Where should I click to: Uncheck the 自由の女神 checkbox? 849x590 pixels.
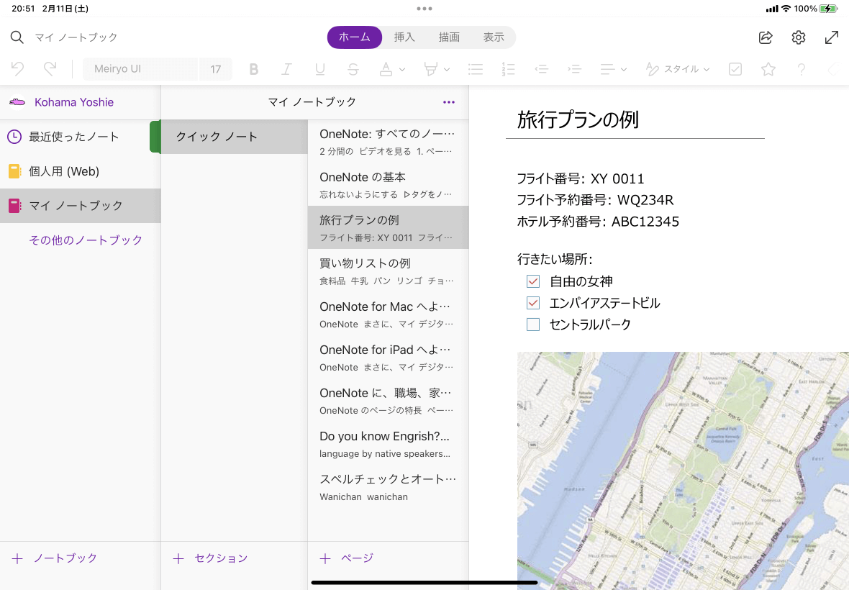[533, 281]
